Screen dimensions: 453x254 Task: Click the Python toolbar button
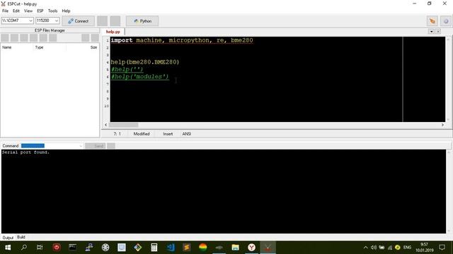pyautogui.click(x=142, y=21)
